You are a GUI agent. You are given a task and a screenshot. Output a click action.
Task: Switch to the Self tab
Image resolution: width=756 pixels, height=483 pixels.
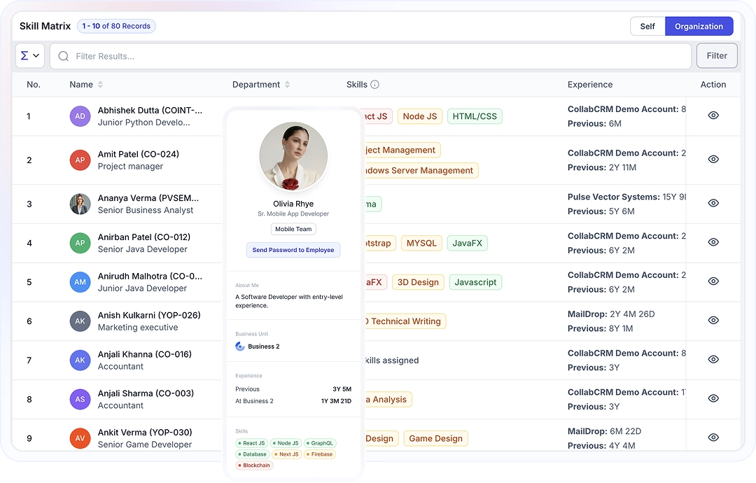[x=647, y=26]
